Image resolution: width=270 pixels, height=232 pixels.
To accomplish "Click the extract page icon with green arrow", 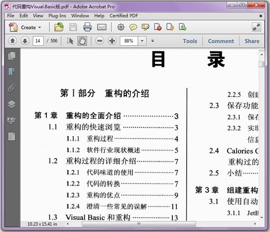I will [183, 27].
